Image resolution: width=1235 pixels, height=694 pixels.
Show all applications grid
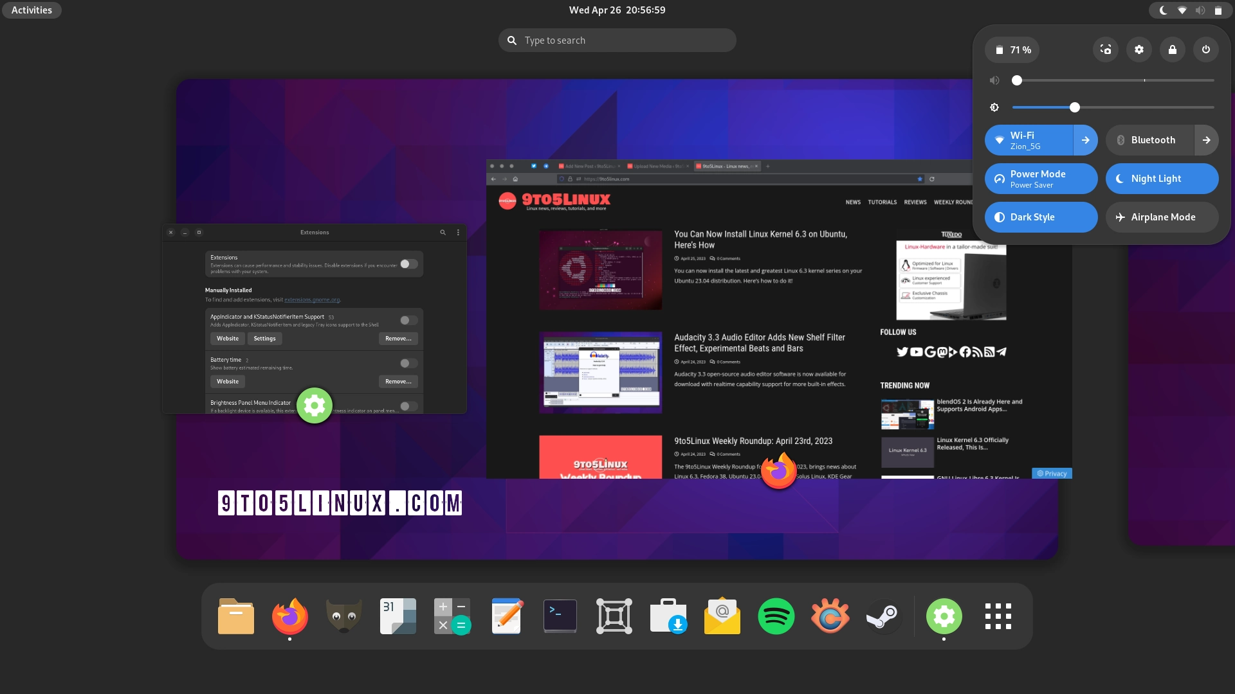[x=998, y=616]
